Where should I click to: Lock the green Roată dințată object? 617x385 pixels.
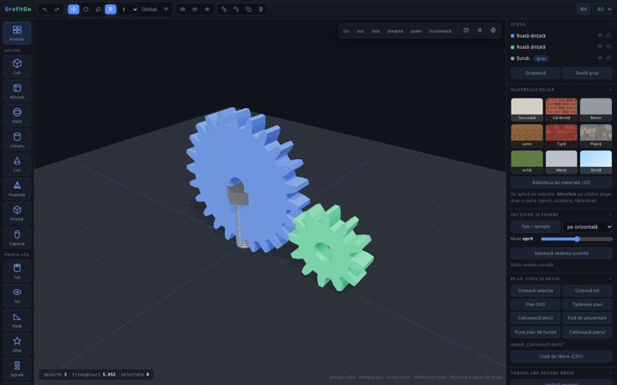click(x=608, y=47)
